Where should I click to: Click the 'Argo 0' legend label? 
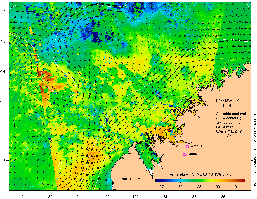pyautogui.click(x=196, y=146)
